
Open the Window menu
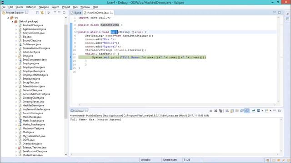coord(85,7)
